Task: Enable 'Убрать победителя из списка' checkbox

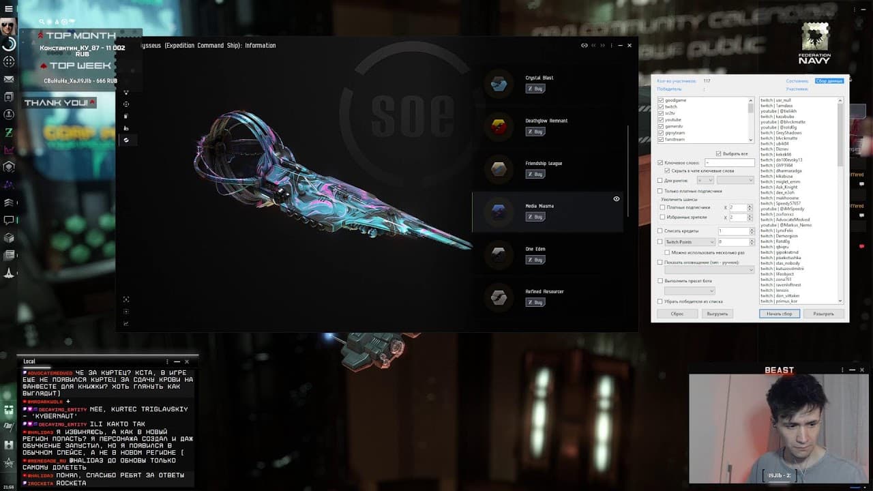Action: coord(660,301)
